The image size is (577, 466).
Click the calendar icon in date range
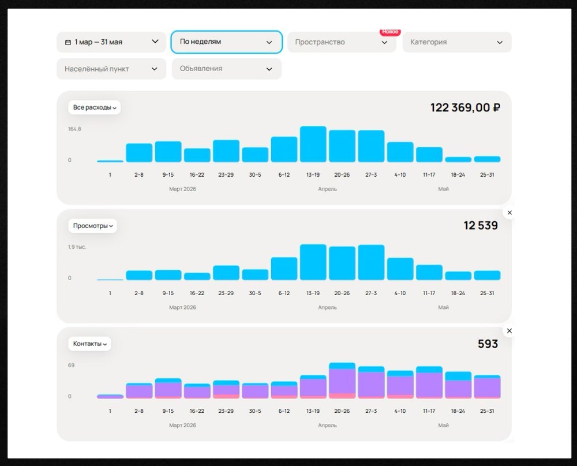click(x=68, y=42)
